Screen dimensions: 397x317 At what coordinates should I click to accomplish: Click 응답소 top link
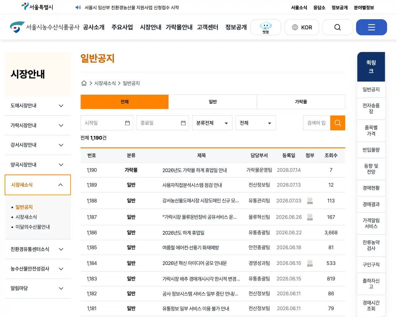click(319, 7)
